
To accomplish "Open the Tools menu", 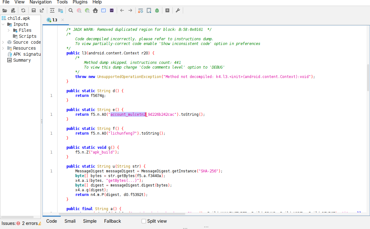I will pyautogui.click(x=62, y=2).
